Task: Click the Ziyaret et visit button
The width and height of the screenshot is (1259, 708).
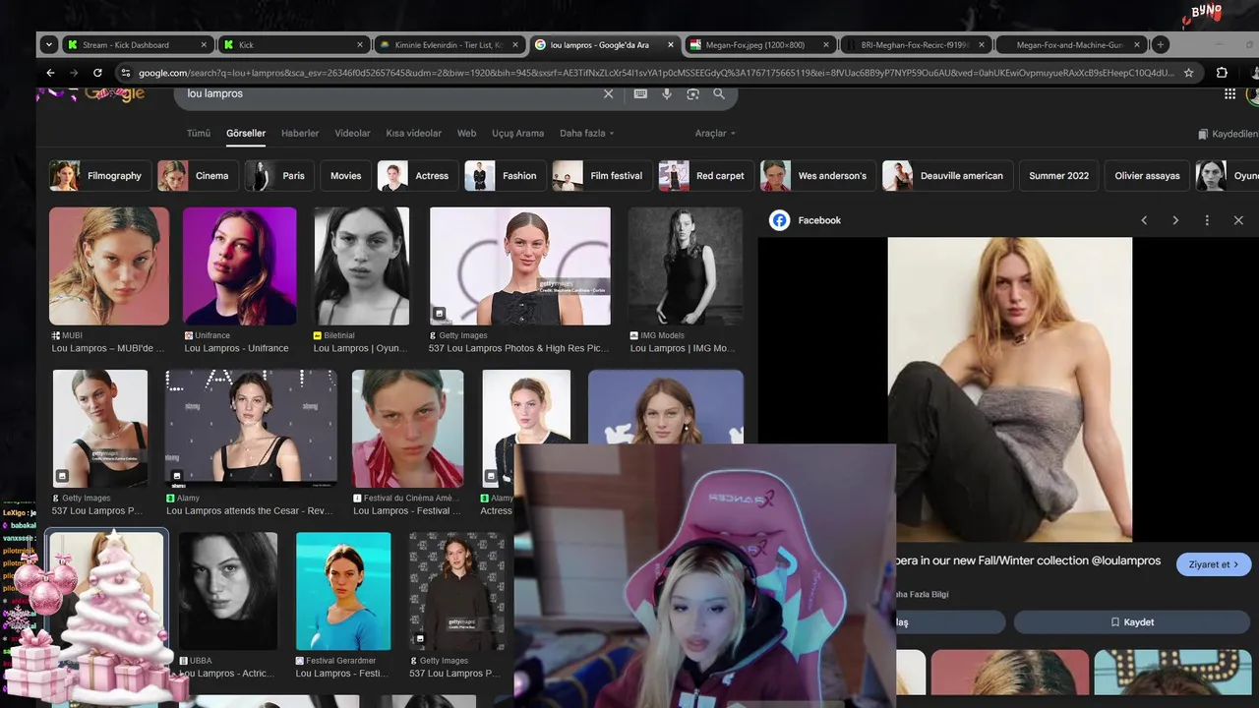Action: pyautogui.click(x=1214, y=564)
